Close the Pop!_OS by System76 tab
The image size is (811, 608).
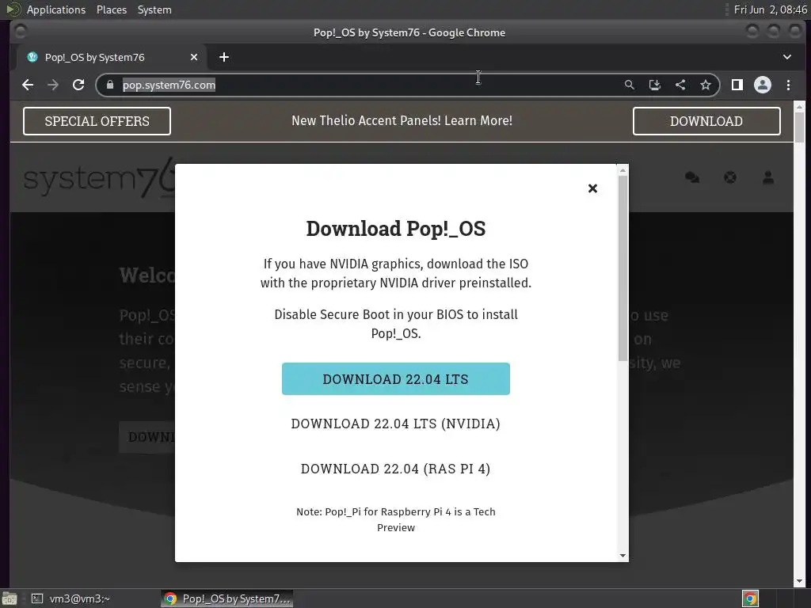pyautogui.click(x=194, y=57)
